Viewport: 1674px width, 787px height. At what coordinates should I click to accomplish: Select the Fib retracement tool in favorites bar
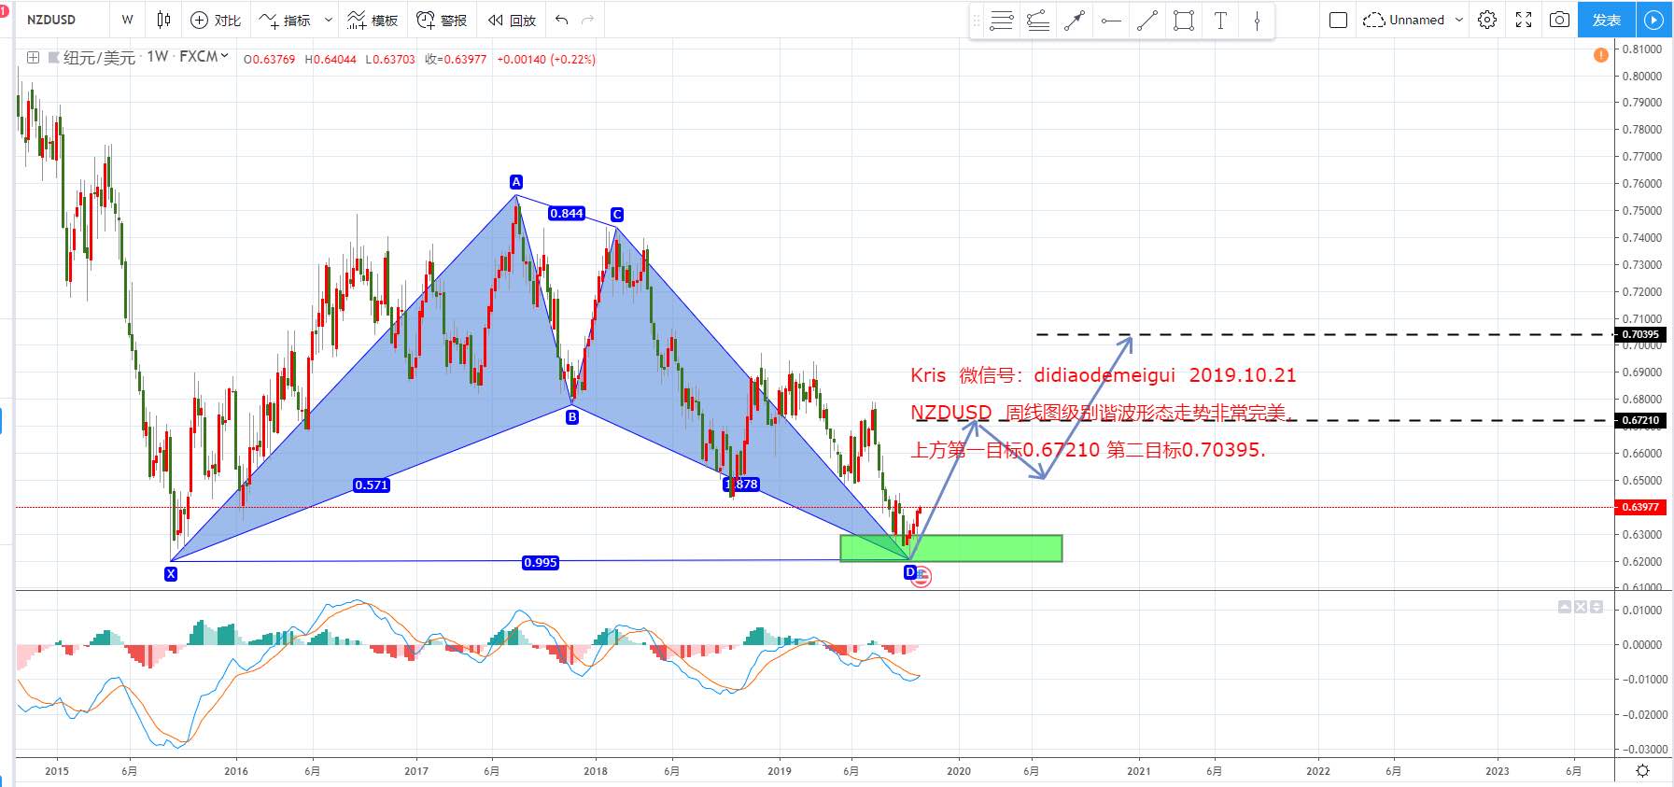pyautogui.click(x=1002, y=21)
